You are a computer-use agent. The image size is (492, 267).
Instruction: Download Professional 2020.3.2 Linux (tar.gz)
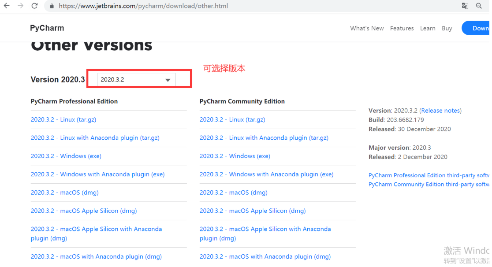[63, 119]
